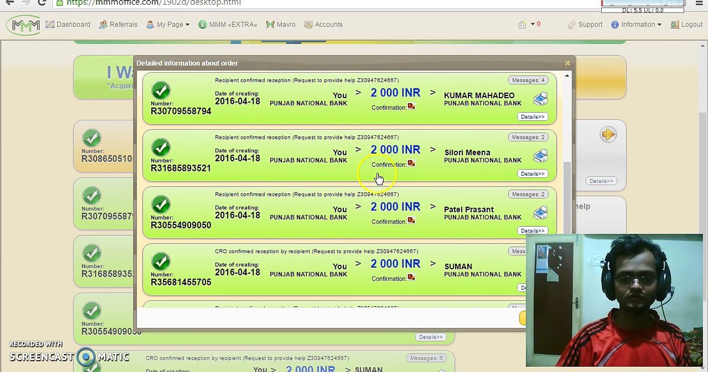Click the printer icon for KUMAR MAHADEO order
Screen dimensions: 708x372
pos(540,98)
